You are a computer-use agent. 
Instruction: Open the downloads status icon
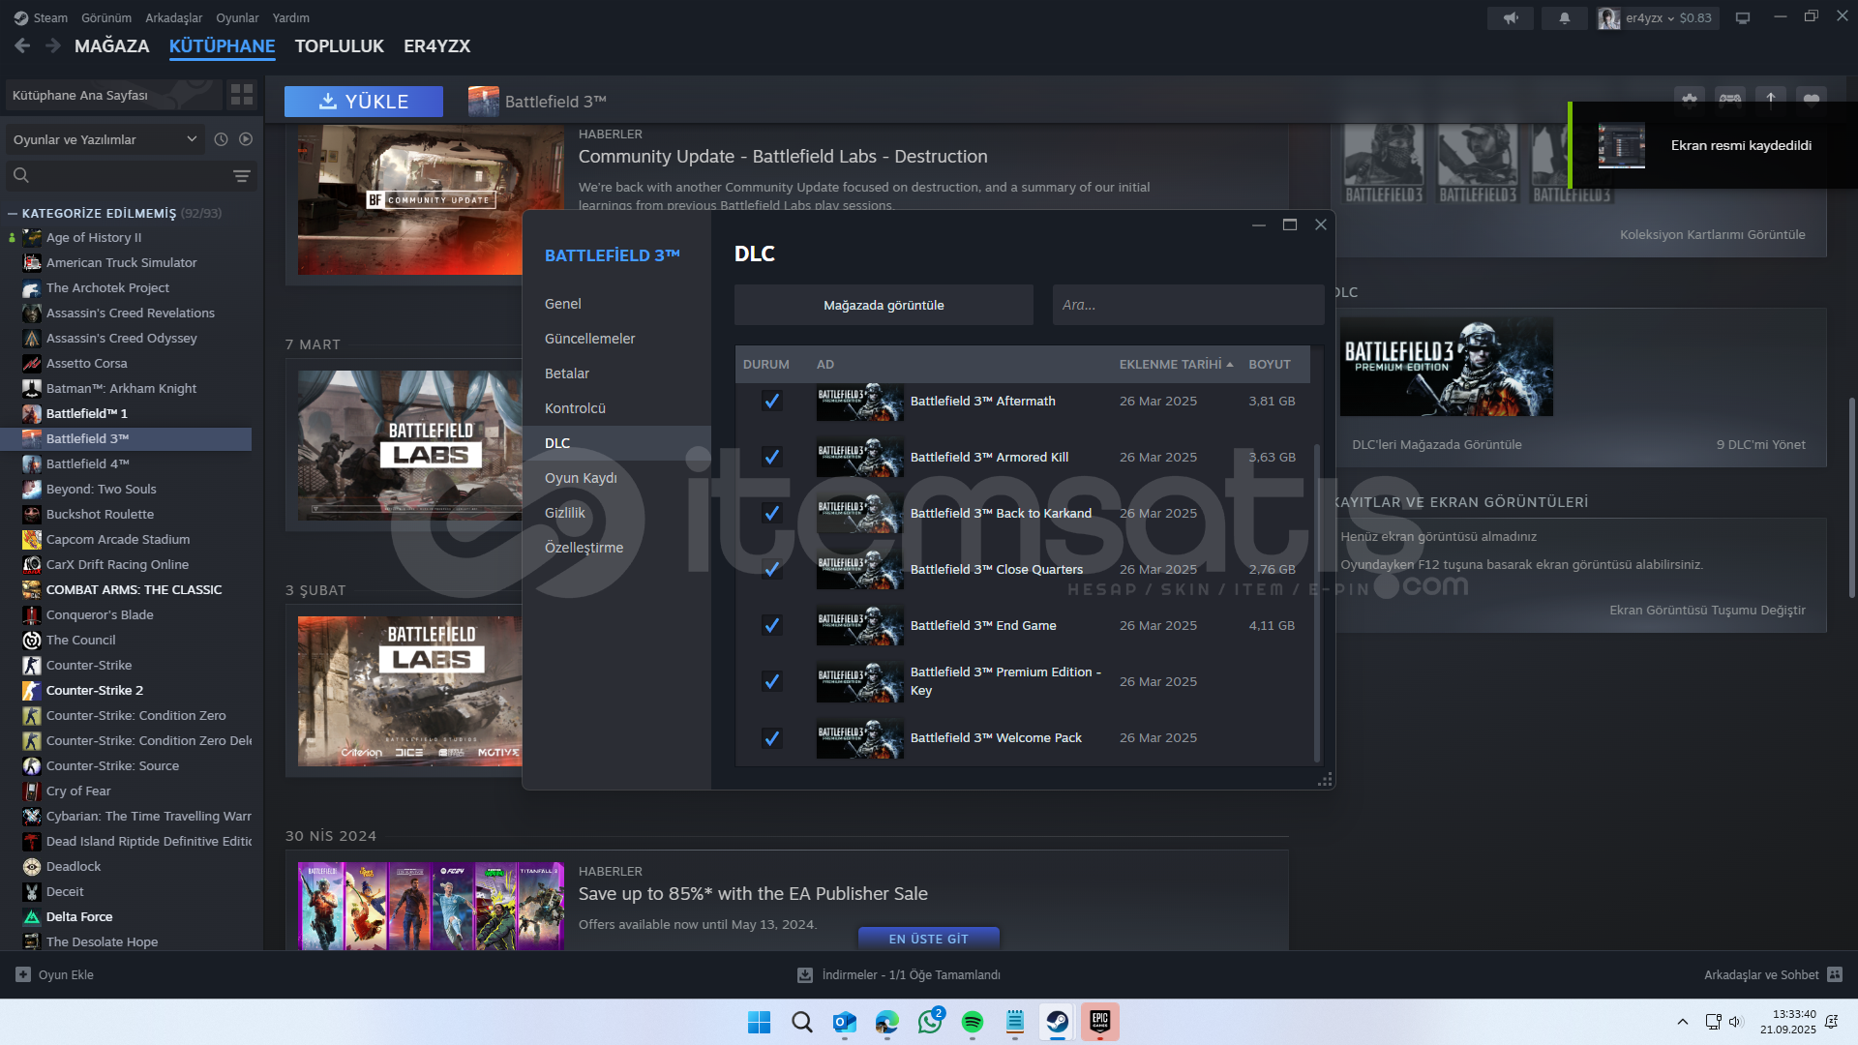click(x=804, y=974)
